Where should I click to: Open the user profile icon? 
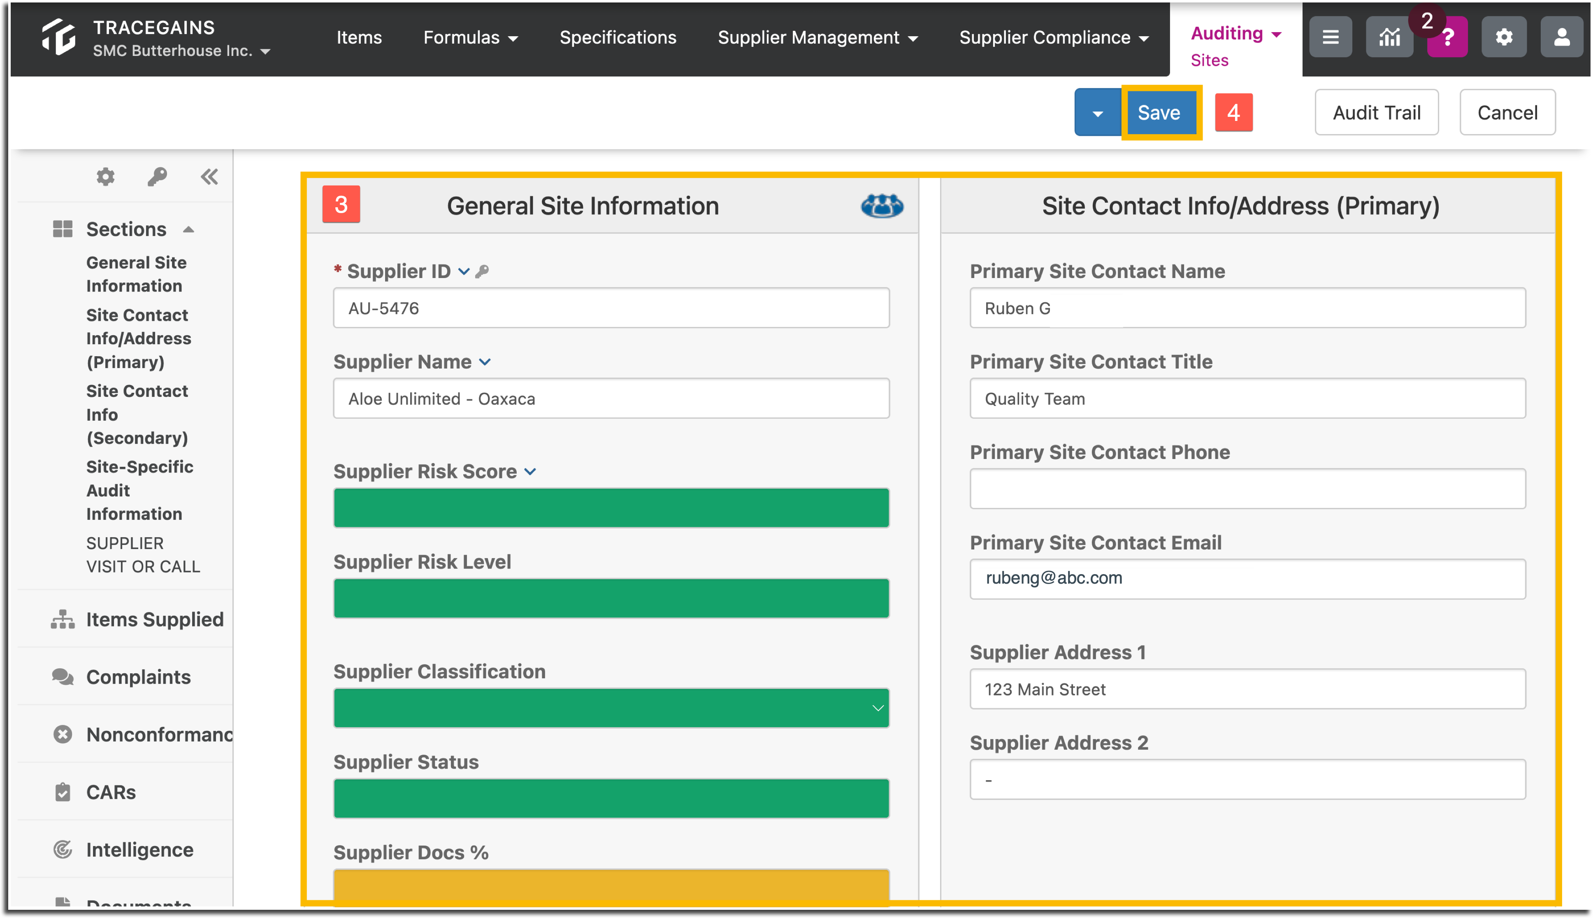(1561, 38)
